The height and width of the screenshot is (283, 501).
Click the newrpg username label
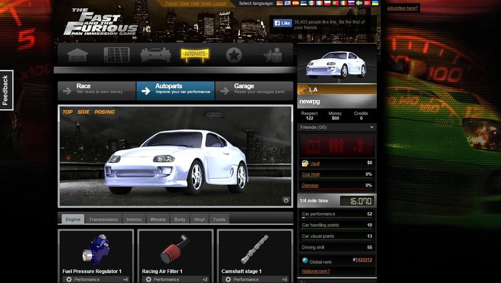pyautogui.click(x=309, y=102)
